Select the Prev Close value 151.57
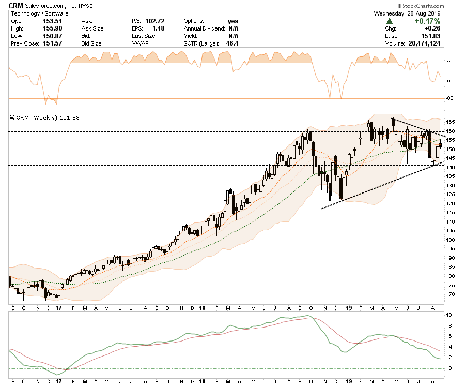 53,43
